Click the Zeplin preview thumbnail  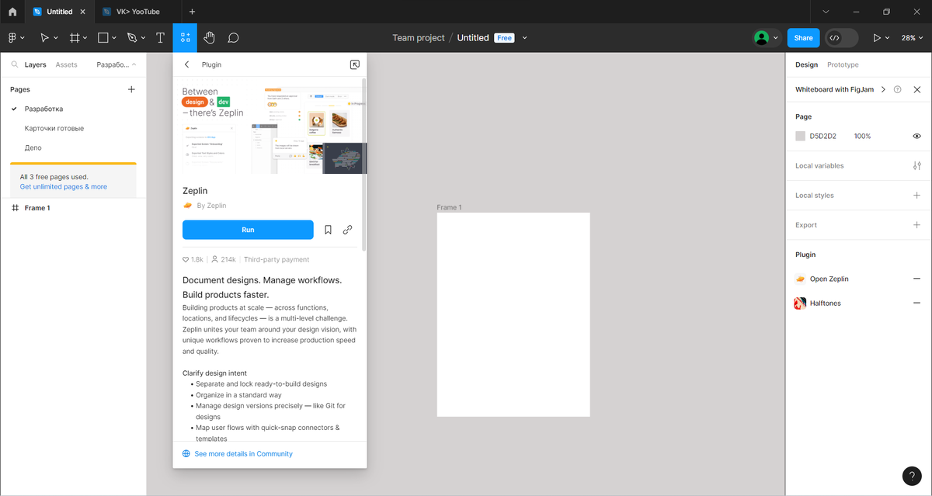[x=270, y=127]
